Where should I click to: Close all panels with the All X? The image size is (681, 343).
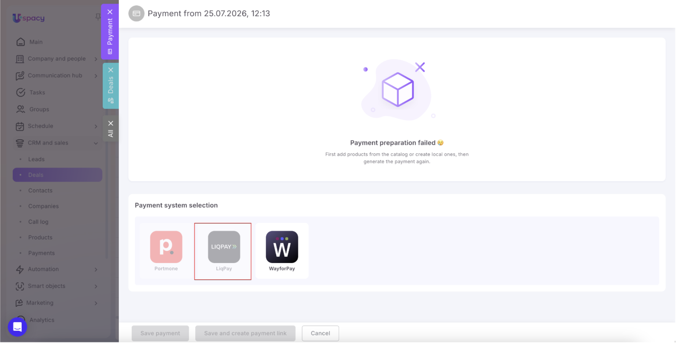point(111,123)
